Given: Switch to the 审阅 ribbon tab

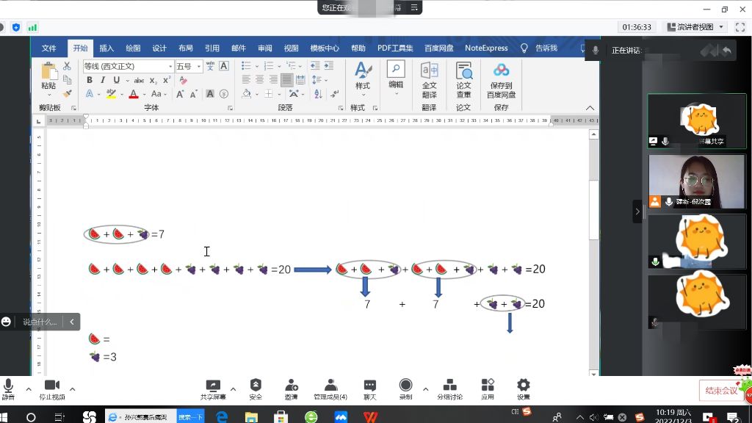Looking at the screenshot, I should click(265, 48).
